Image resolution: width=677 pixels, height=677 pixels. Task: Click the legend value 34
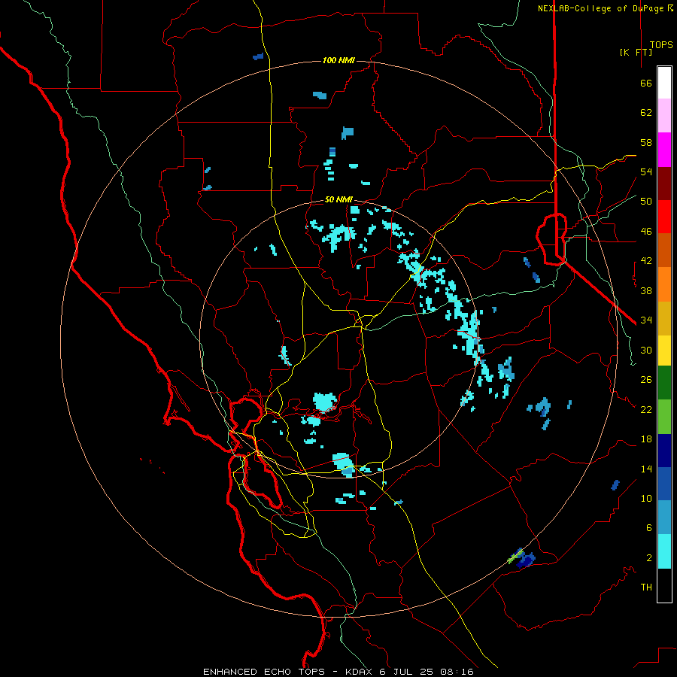tap(646, 320)
